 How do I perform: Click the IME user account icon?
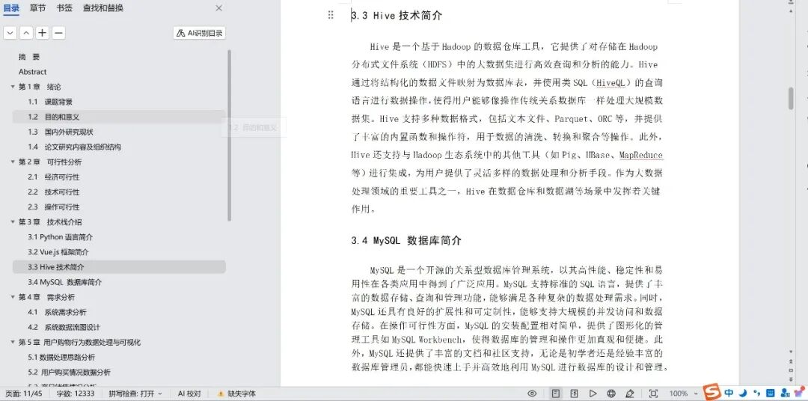coord(785,394)
